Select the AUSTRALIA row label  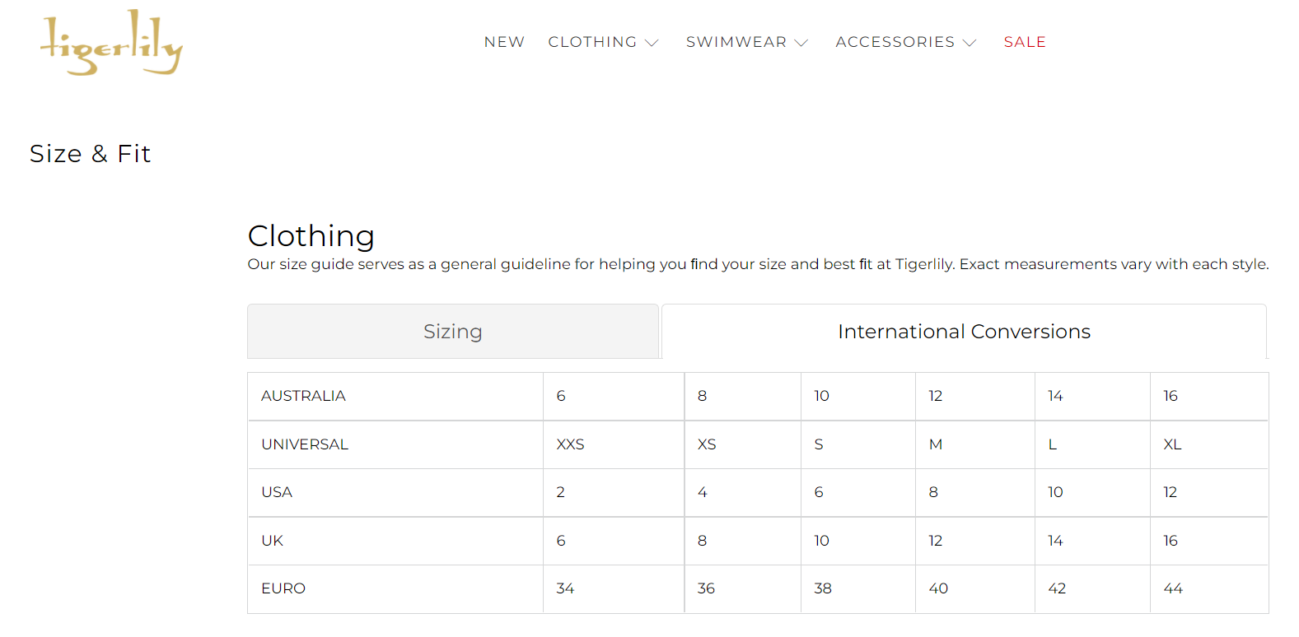(303, 396)
